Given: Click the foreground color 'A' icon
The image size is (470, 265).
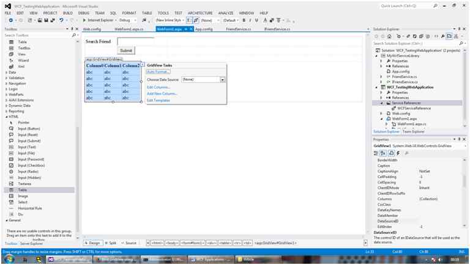Looking at the screenshot, I should point(265,20).
